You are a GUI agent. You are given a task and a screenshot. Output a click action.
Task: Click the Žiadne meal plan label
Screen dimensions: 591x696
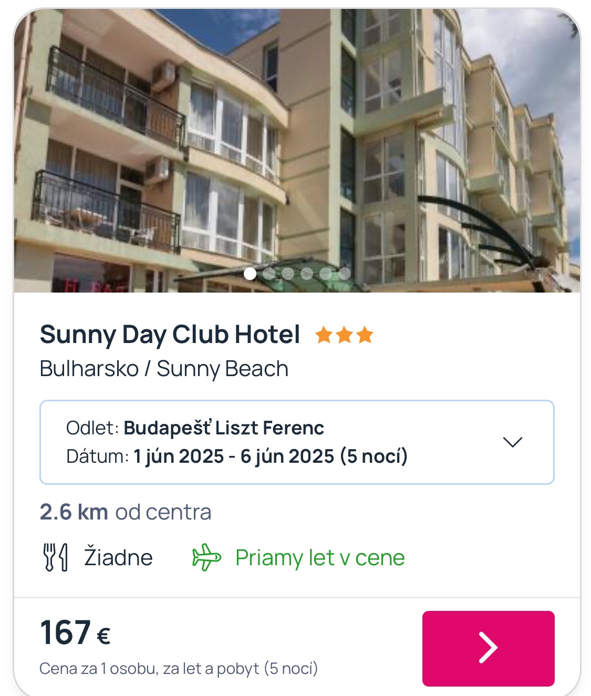[x=118, y=557]
